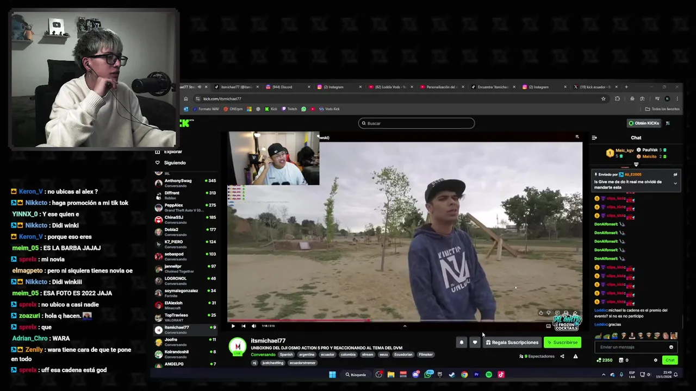Open Todos los favoritos folder
This screenshot has height=391, width=696.
coord(662,109)
